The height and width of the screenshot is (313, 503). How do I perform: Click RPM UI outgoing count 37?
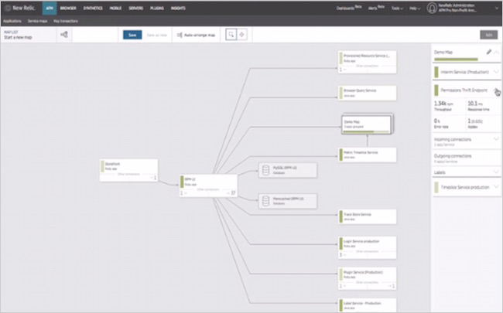232,193
